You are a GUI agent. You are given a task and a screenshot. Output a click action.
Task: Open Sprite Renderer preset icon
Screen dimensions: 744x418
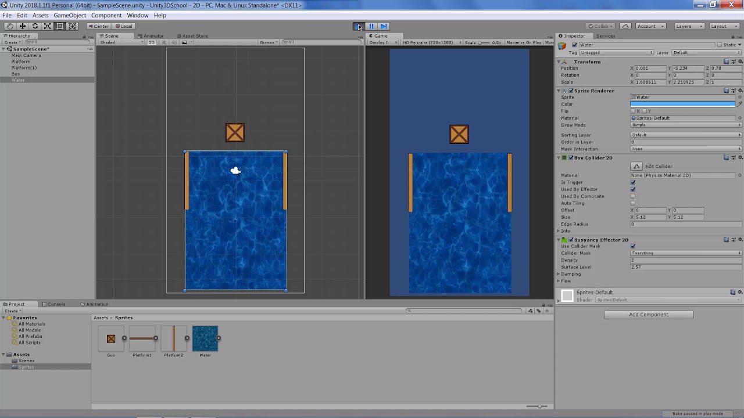click(x=732, y=91)
